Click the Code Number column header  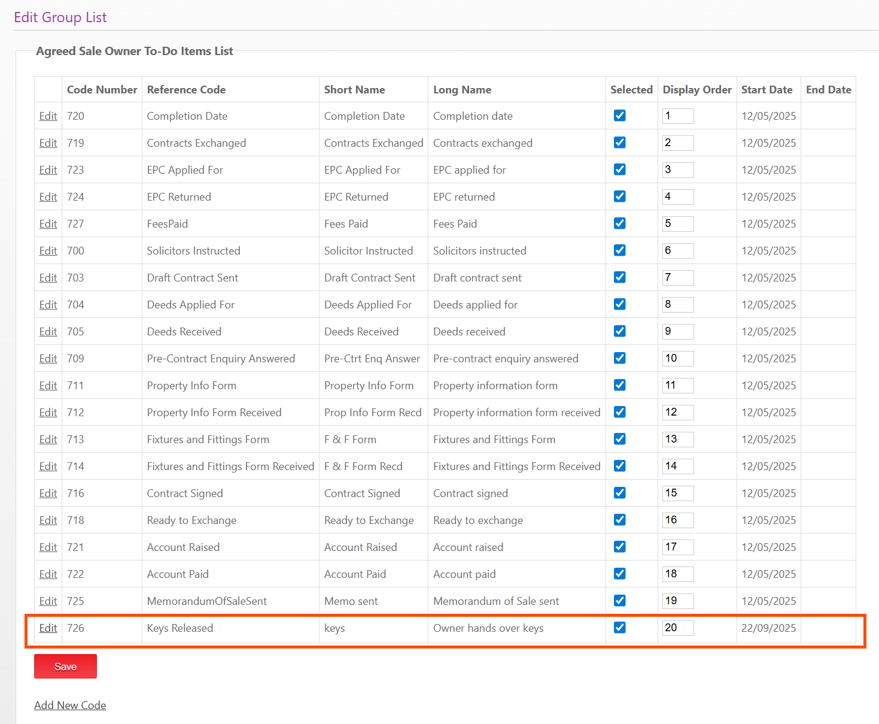click(x=102, y=90)
